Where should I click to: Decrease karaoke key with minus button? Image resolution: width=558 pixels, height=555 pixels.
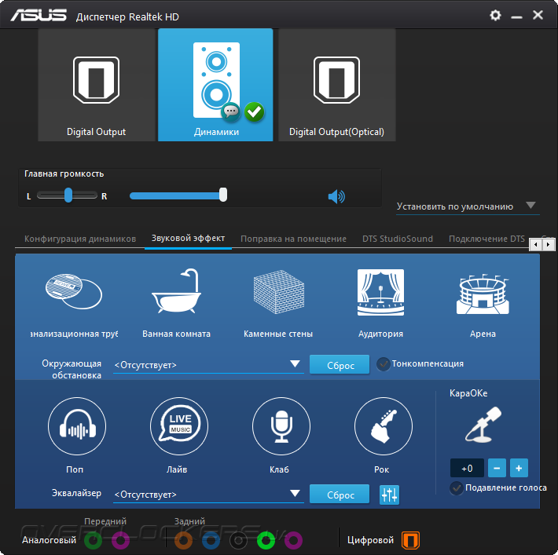click(x=497, y=468)
